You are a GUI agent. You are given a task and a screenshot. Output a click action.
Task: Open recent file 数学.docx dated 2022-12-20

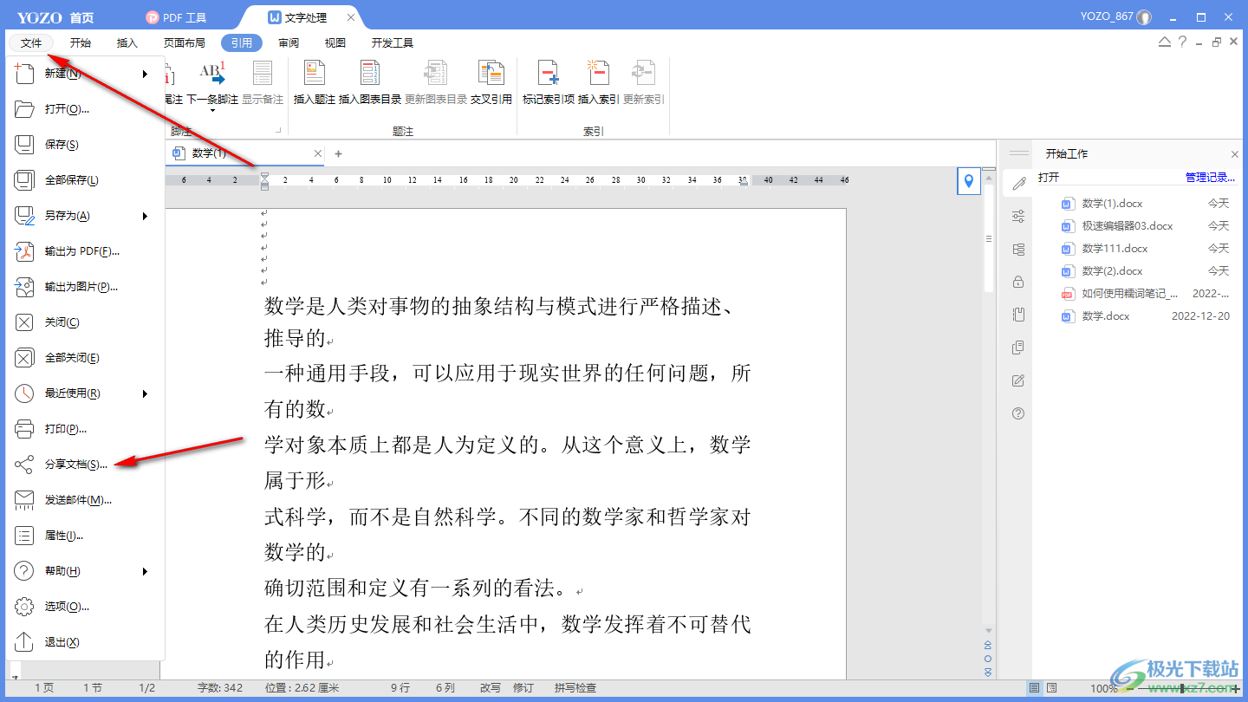click(x=1145, y=316)
